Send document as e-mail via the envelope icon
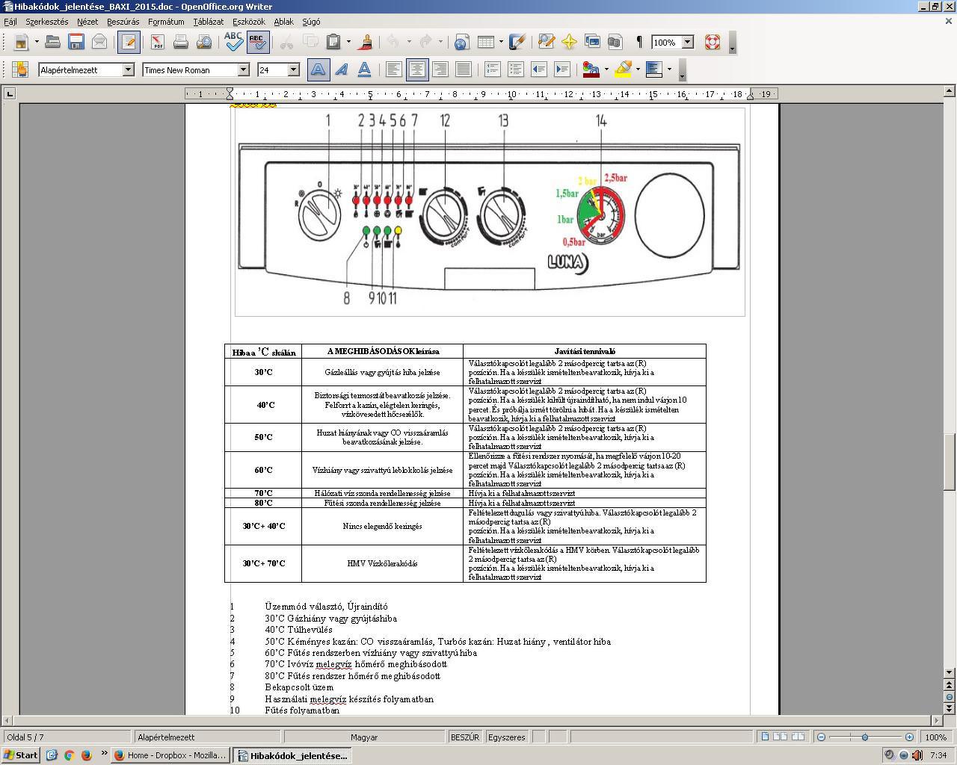Viewport: 957px width, 765px height. point(99,42)
